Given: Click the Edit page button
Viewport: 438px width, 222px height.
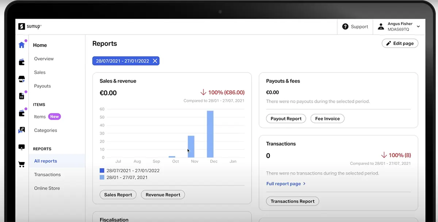Looking at the screenshot, I should point(400,43).
